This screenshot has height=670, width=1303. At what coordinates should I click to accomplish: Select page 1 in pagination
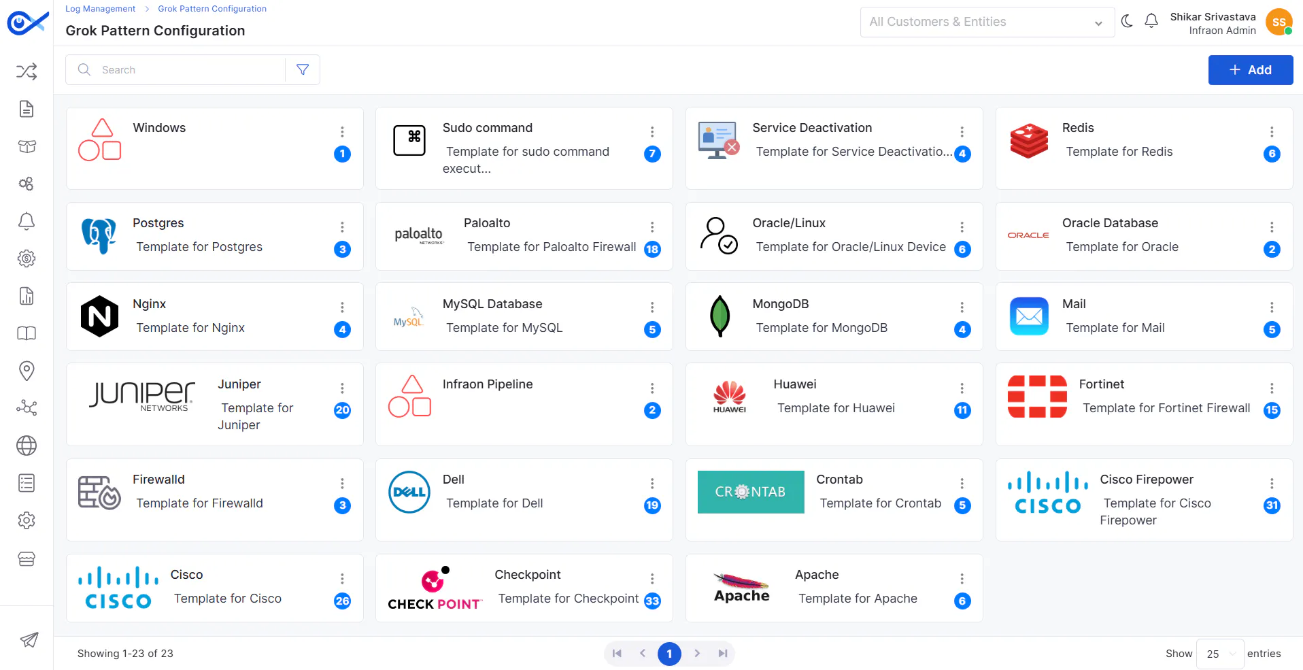tap(669, 654)
